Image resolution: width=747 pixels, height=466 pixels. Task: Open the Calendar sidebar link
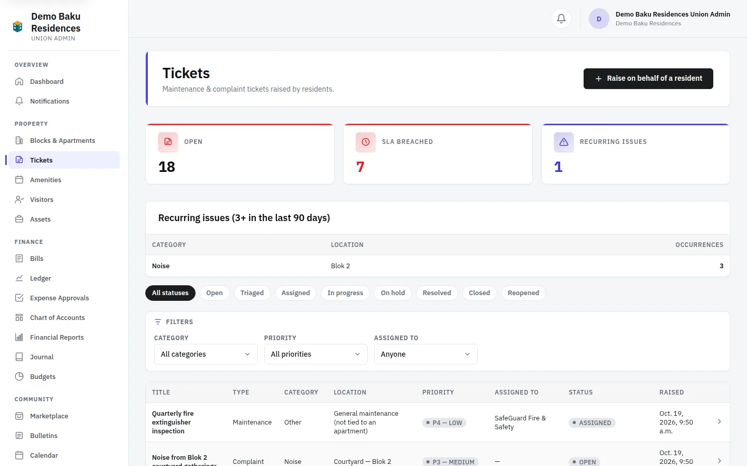pyautogui.click(x=64, y=455)
